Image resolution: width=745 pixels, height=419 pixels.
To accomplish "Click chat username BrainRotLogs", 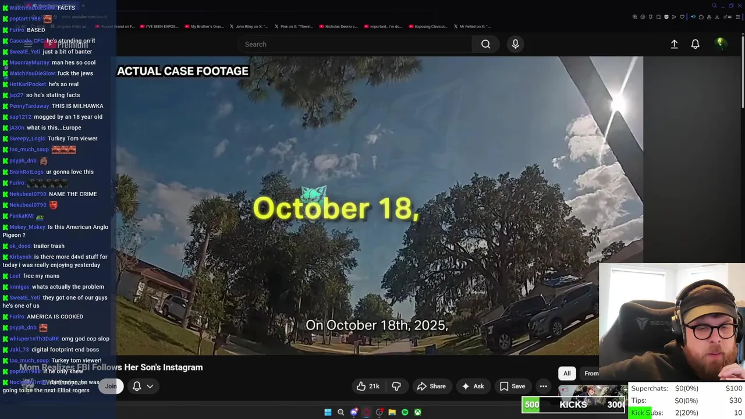I will (26, 172).
